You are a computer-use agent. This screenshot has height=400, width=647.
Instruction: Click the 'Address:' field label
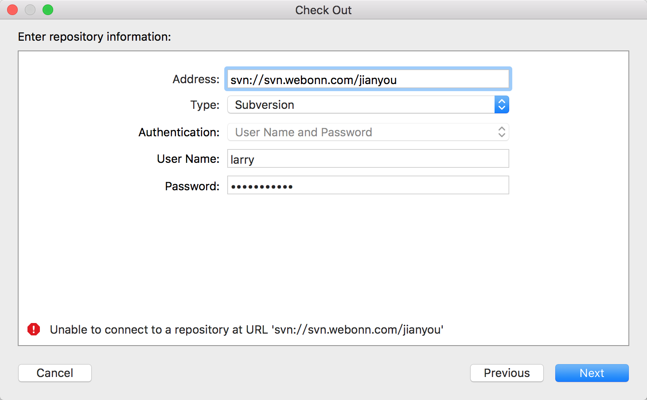(196, 79)
